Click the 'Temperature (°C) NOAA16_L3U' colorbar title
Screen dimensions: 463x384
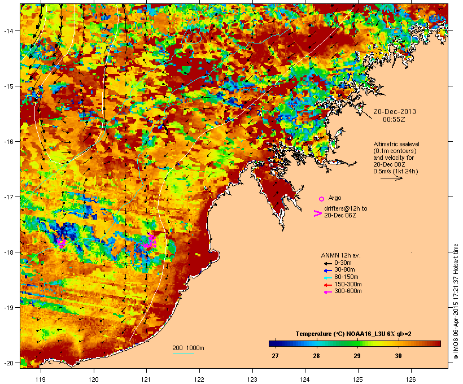click(x=354, y=334)
